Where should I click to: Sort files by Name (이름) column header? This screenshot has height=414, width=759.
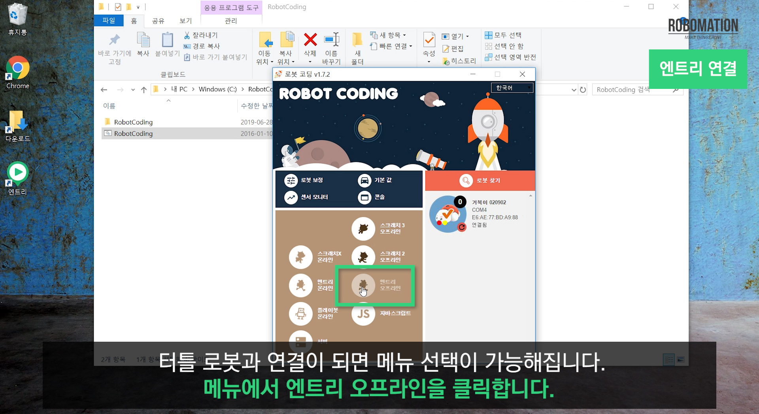pyautogui.click(x=109, y=106)
